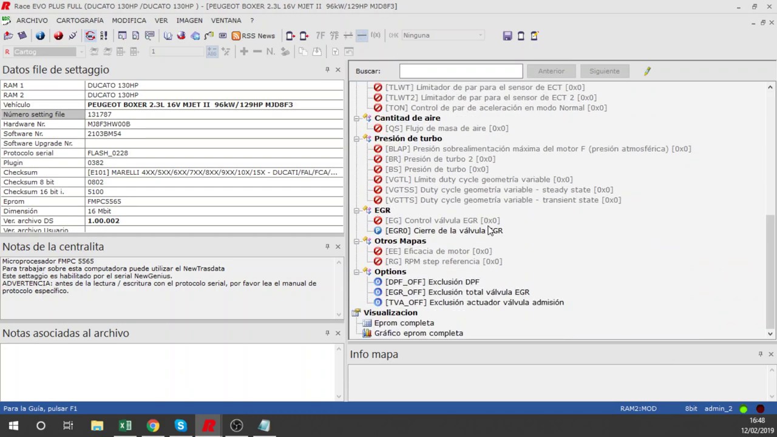Click the map tree scroll up arrow
The height and width of the screenshot is (437, 777).
pyautogui.click(x=770, y=87)
